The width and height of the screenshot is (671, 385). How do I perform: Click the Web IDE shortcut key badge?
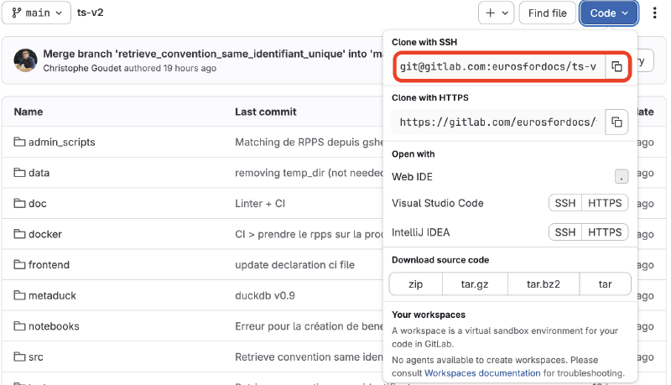click(621, 177)
